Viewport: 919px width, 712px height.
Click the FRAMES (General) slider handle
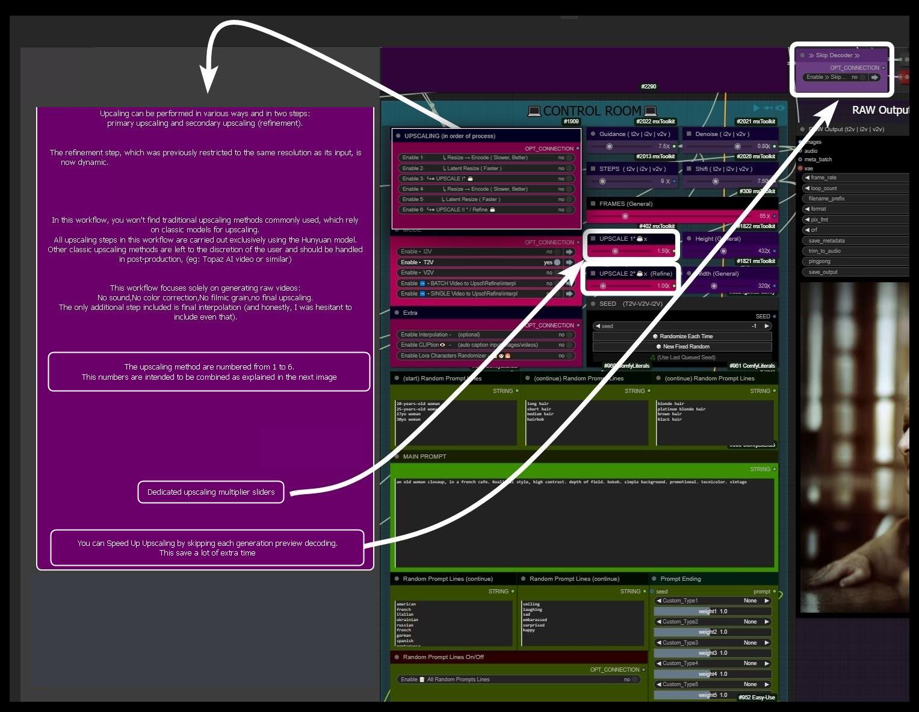pyautogui.click(x=625, y=216)
